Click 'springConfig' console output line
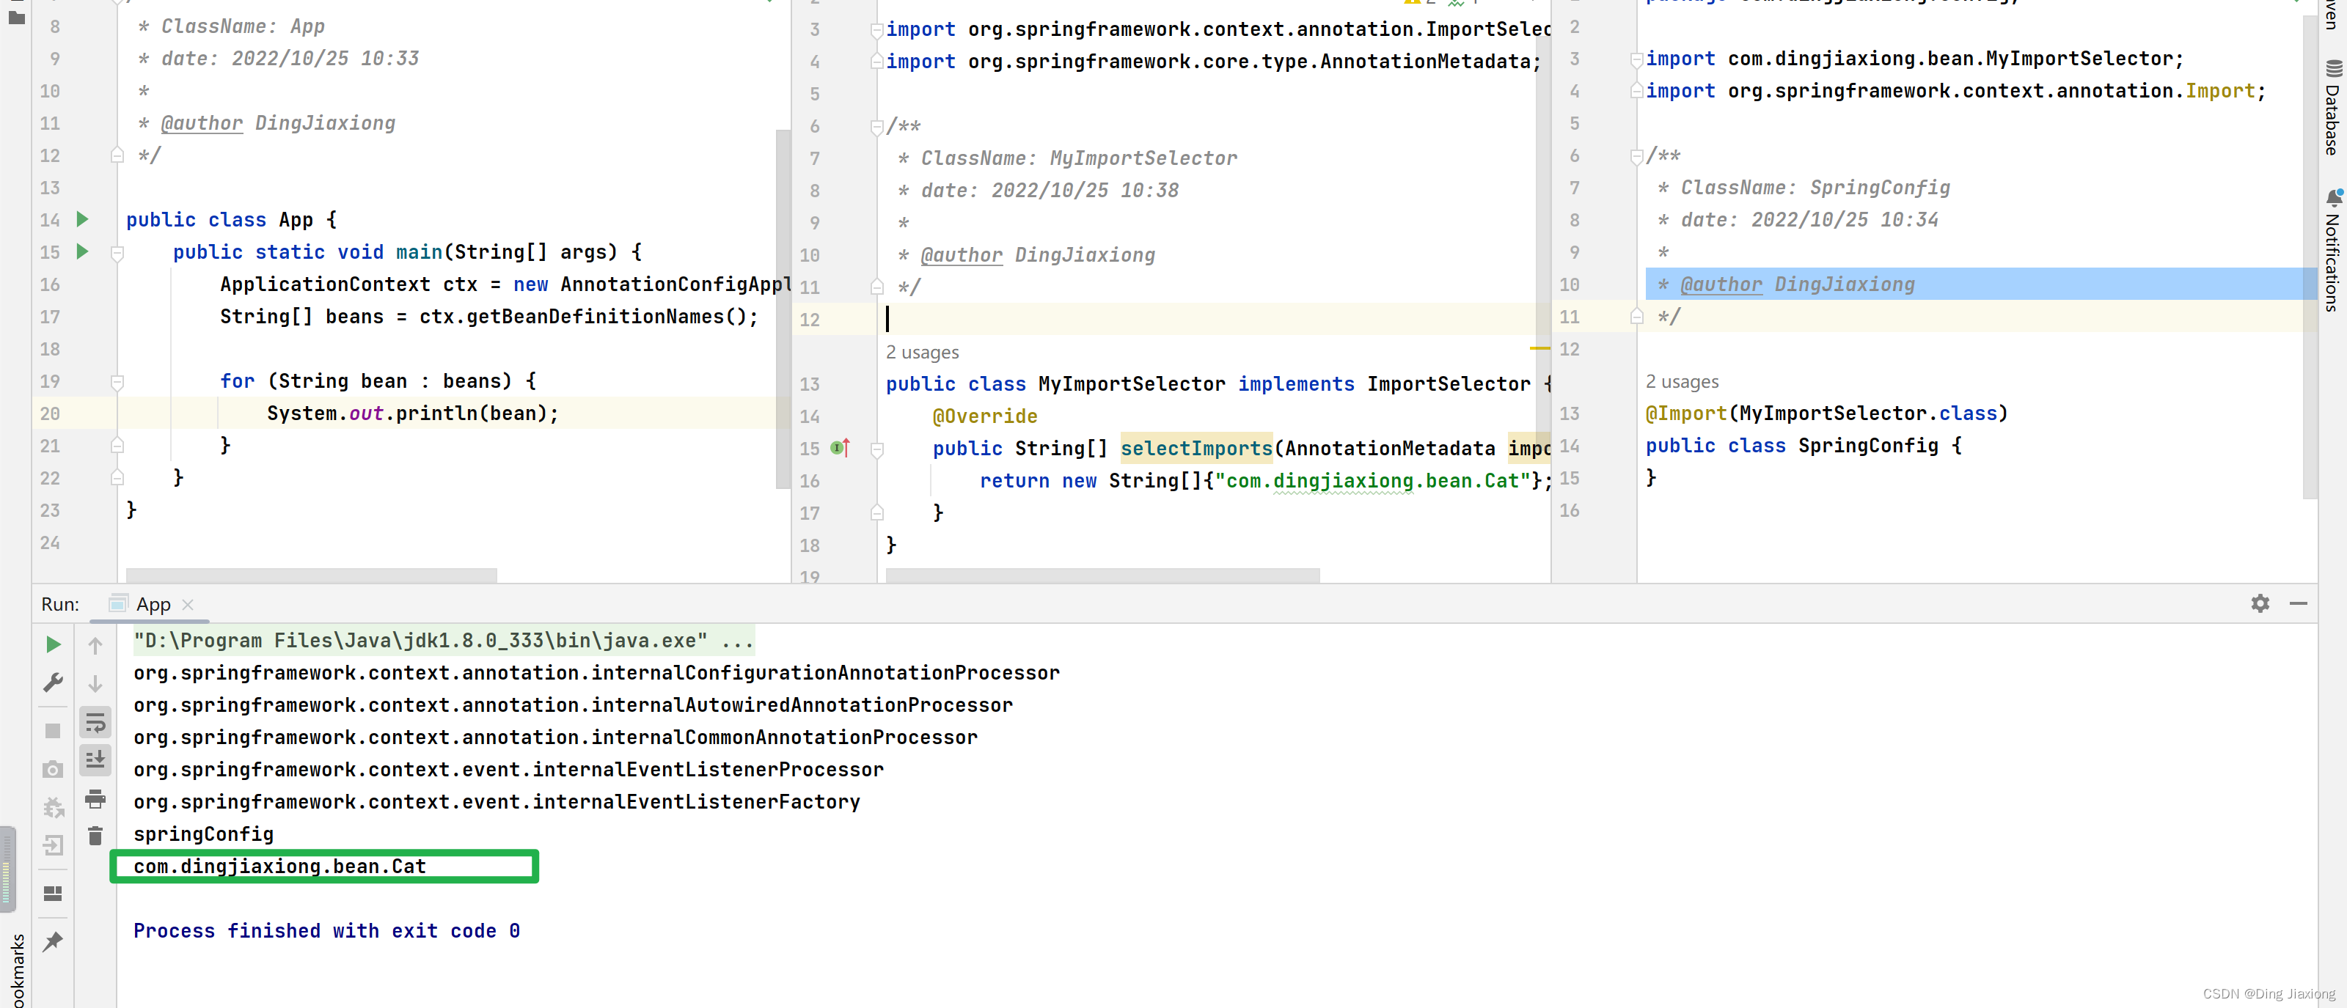 point(203,834)
